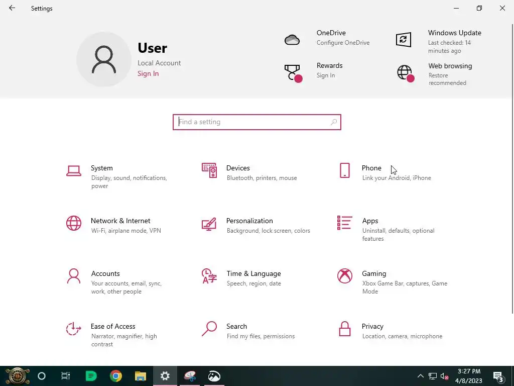
Task: Click 'Bluetooth, printers, mouse' description
Action: (262, 178)
